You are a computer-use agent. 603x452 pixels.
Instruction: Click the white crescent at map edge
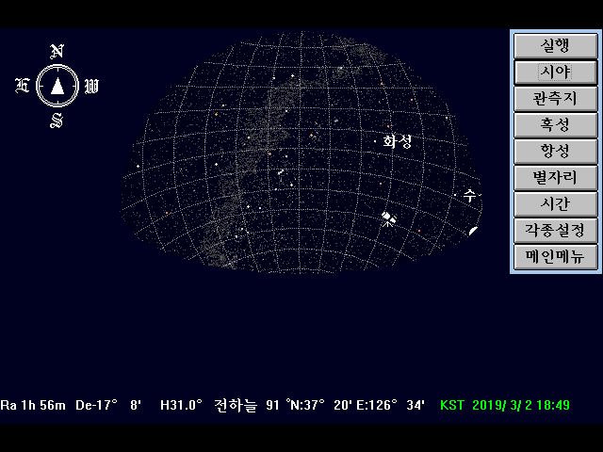click(473, 231)
